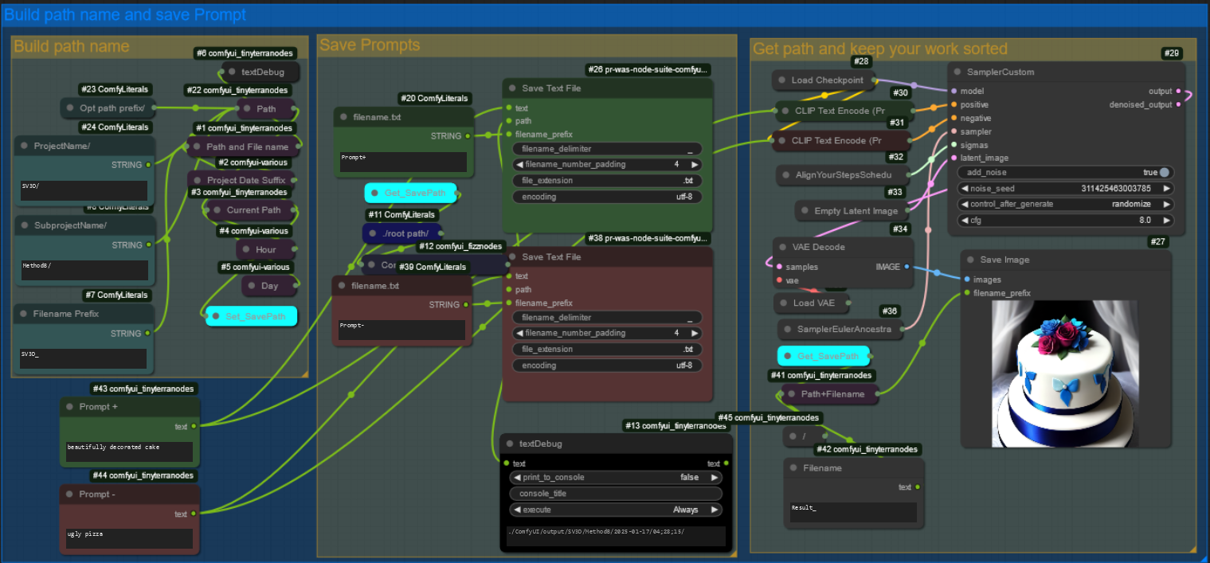The image size is (1210, 563).
Task: Collapse the Prompt + node via header dot
Action: tap(69, 407)
